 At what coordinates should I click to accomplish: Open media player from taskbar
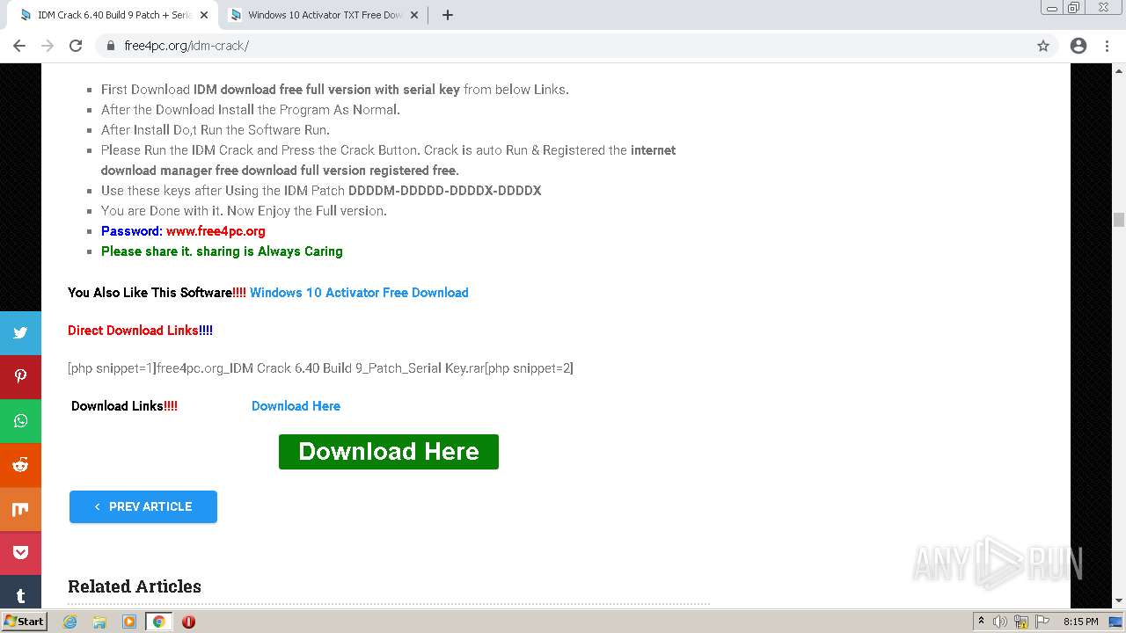pos(129,622)
